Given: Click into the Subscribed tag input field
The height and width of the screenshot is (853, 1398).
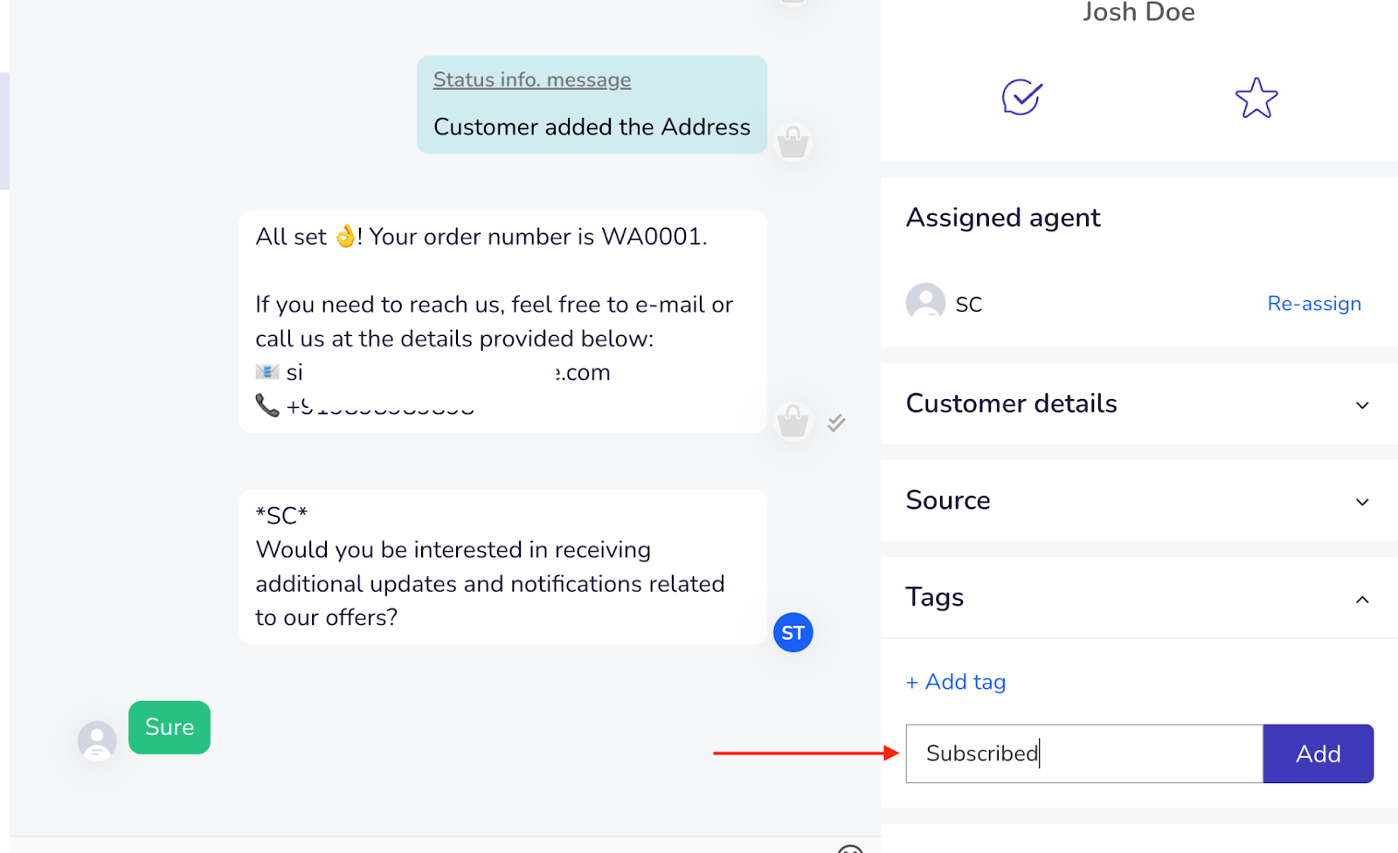Looking at the screenshot, I should coord(1084,753).
